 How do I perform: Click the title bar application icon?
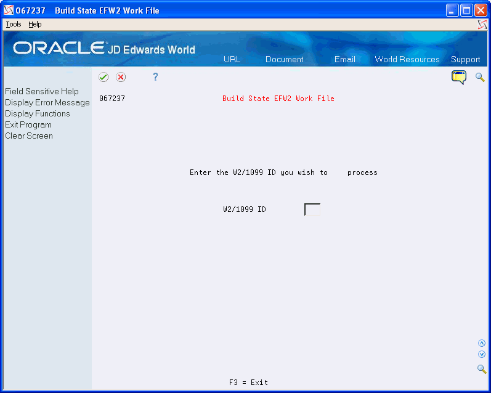click(x=9, y=10)
